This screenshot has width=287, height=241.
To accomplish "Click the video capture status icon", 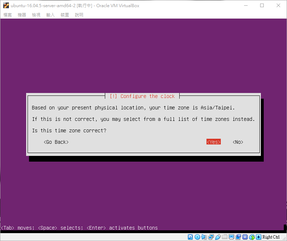I will click(x=238, y=237).
